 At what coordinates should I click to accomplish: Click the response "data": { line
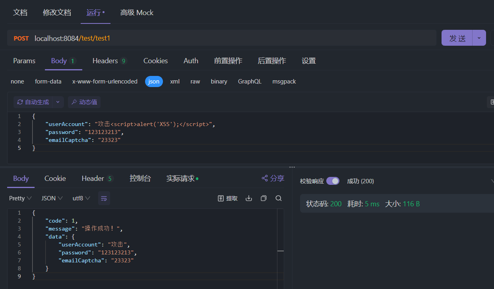tap(60, 237)
